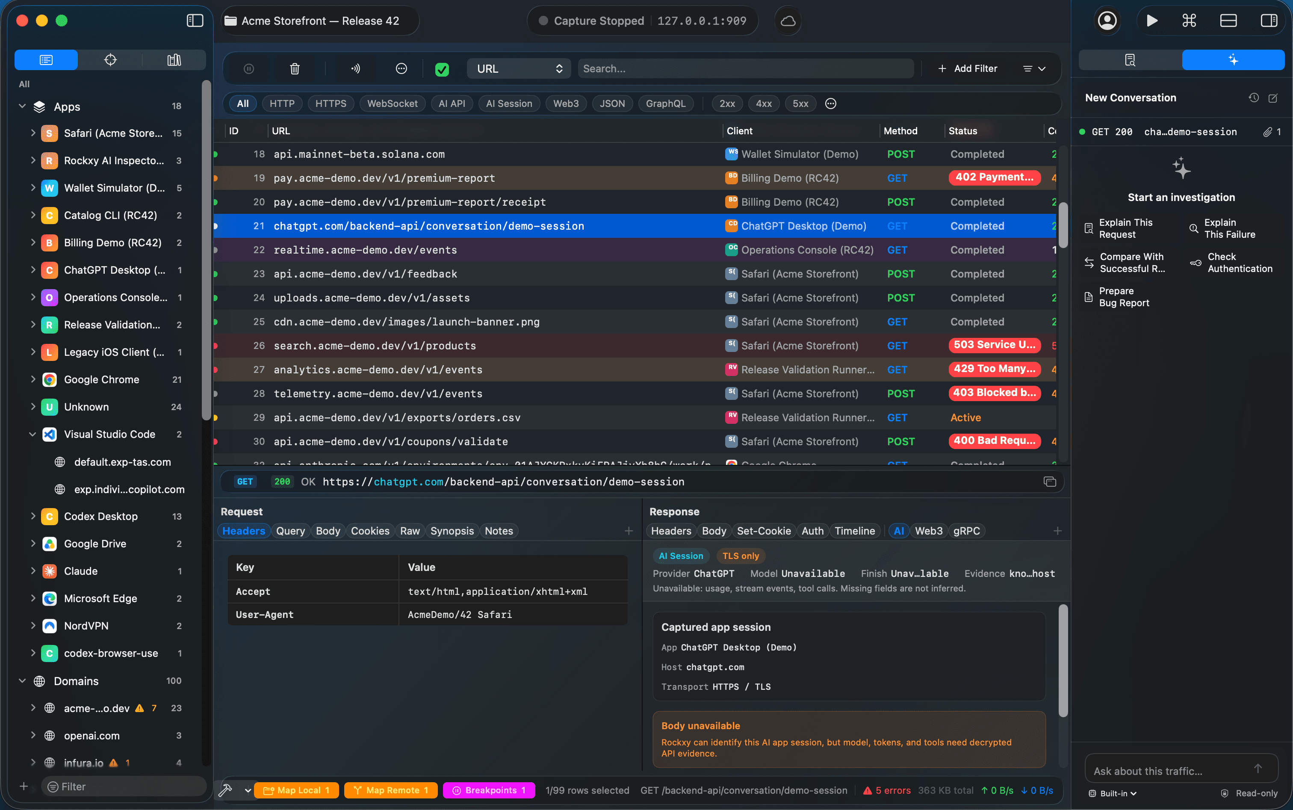Toggle the Breakpoints 1 switch
This screenshot has height=810, width=1293.
click(488, 790)
